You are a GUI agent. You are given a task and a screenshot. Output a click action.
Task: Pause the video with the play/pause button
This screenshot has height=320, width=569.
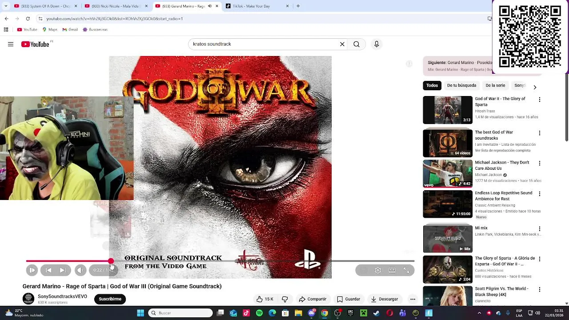32,270
